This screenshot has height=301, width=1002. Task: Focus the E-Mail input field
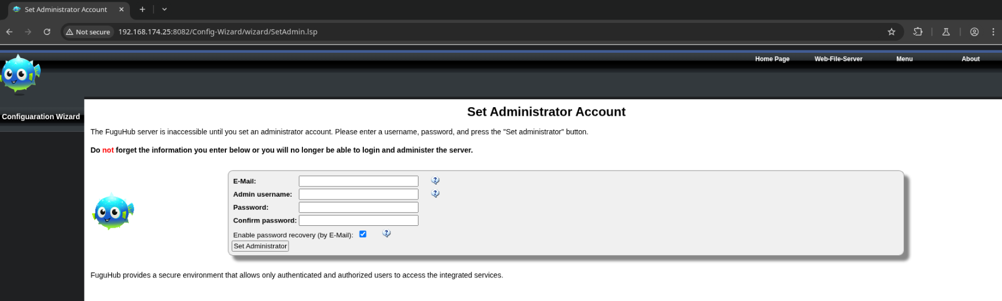[359, 181]
